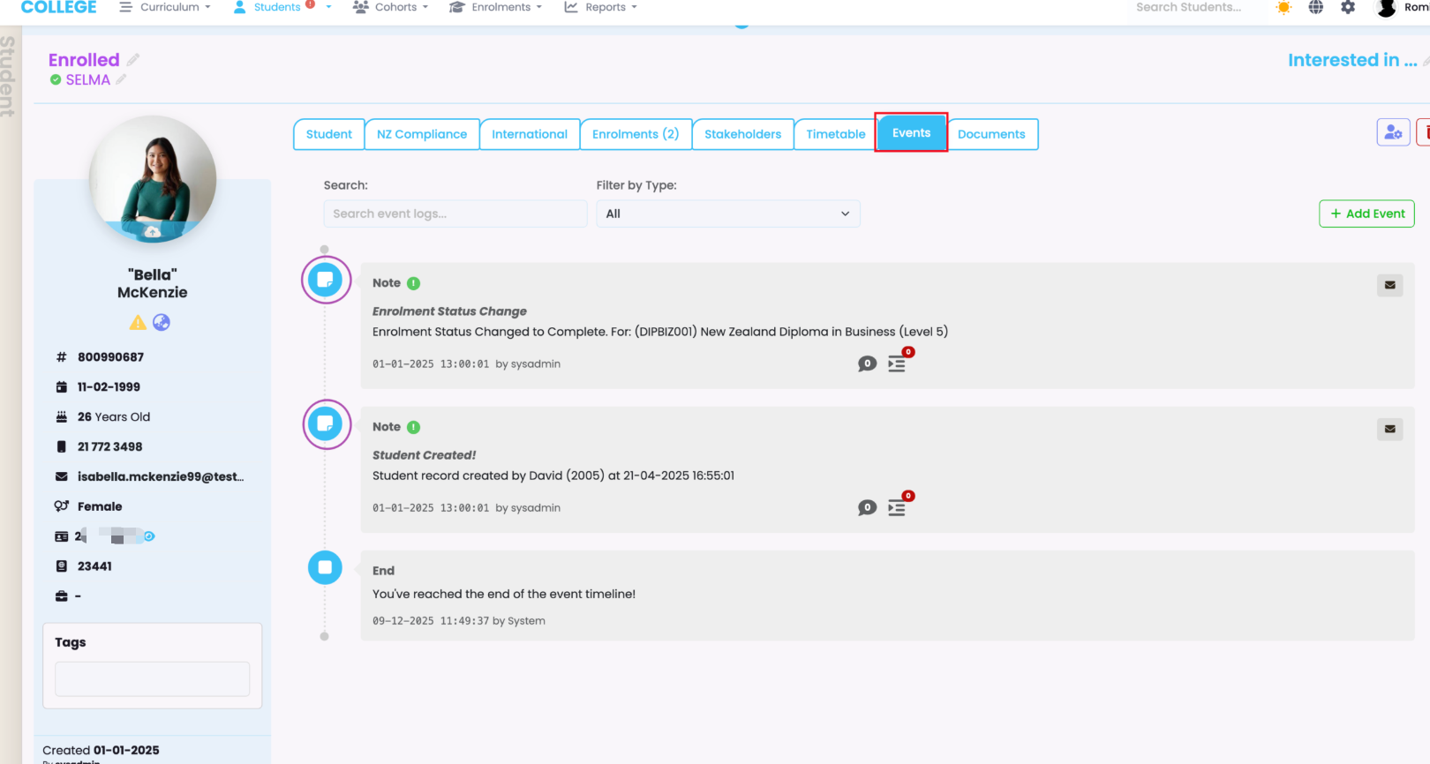The height and width of the screenshot is (764, 1430).
Task: Click the settings gear icon in top bar
Action: coord(1347,8)
